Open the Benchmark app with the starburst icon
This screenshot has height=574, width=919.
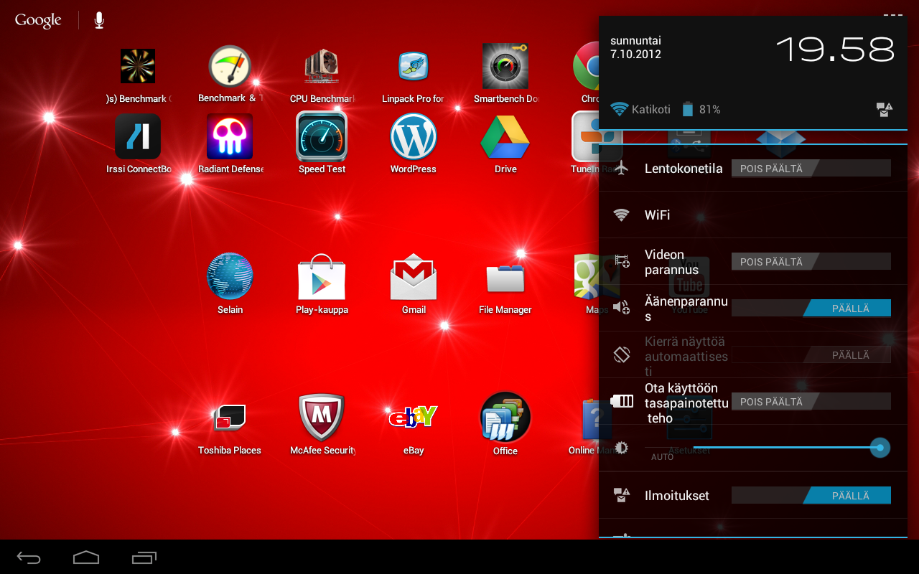[138, 75]
